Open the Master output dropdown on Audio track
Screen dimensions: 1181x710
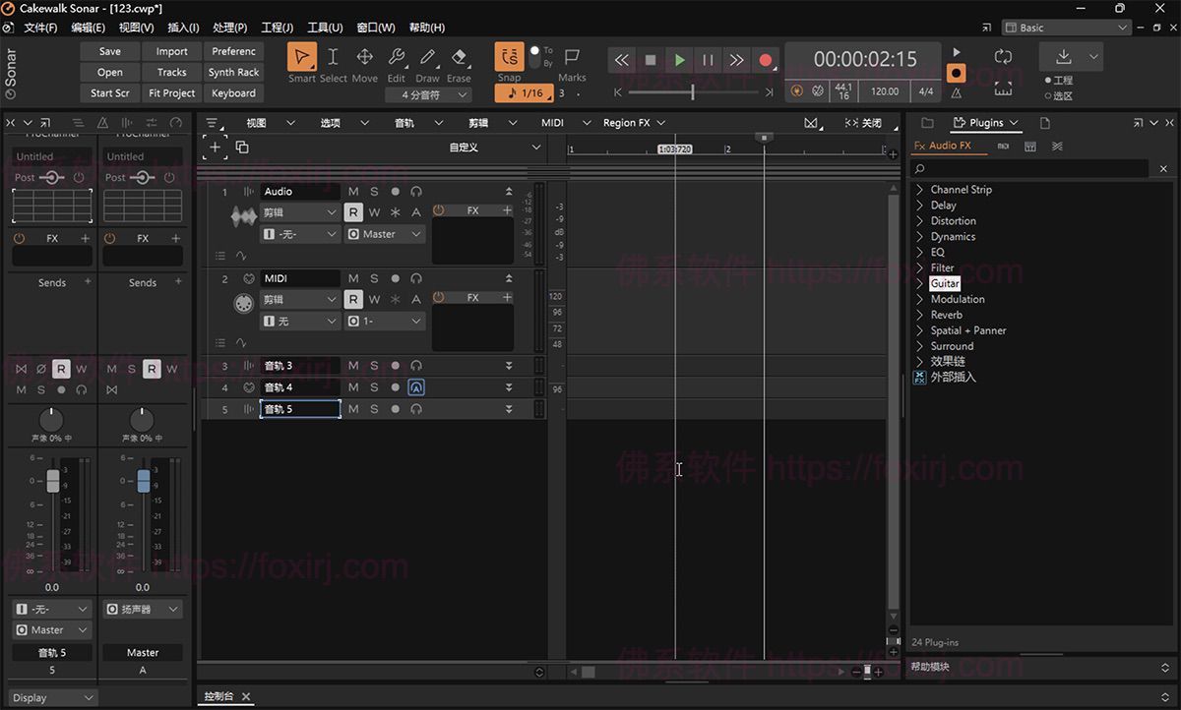coord(386,234)
